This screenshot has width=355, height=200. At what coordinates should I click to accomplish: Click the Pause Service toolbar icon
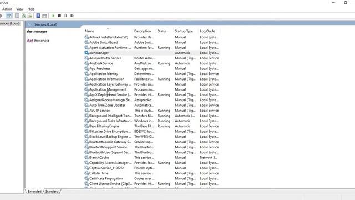65,16
